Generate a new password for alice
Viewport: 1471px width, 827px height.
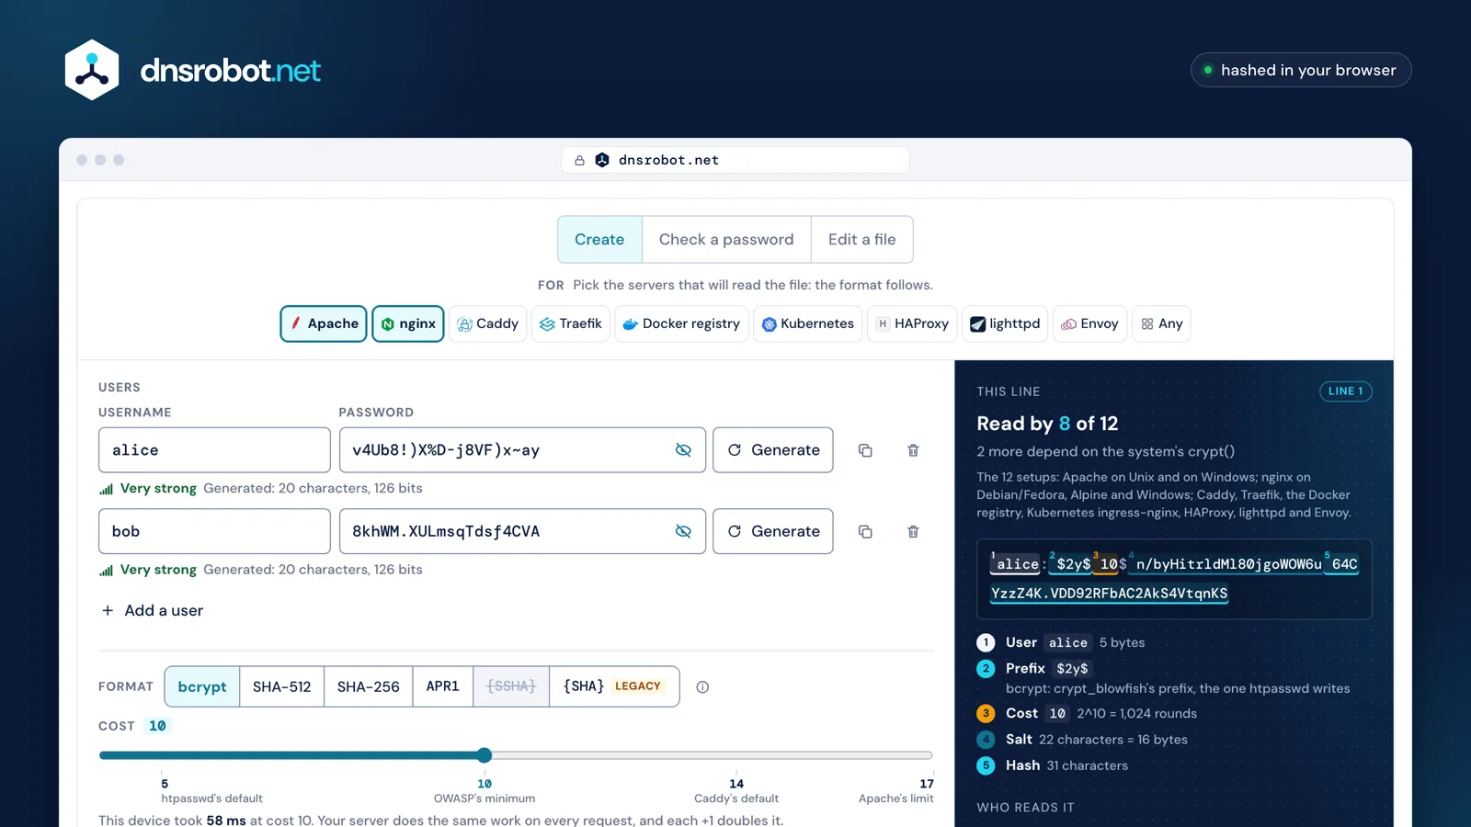click(773, 450)
